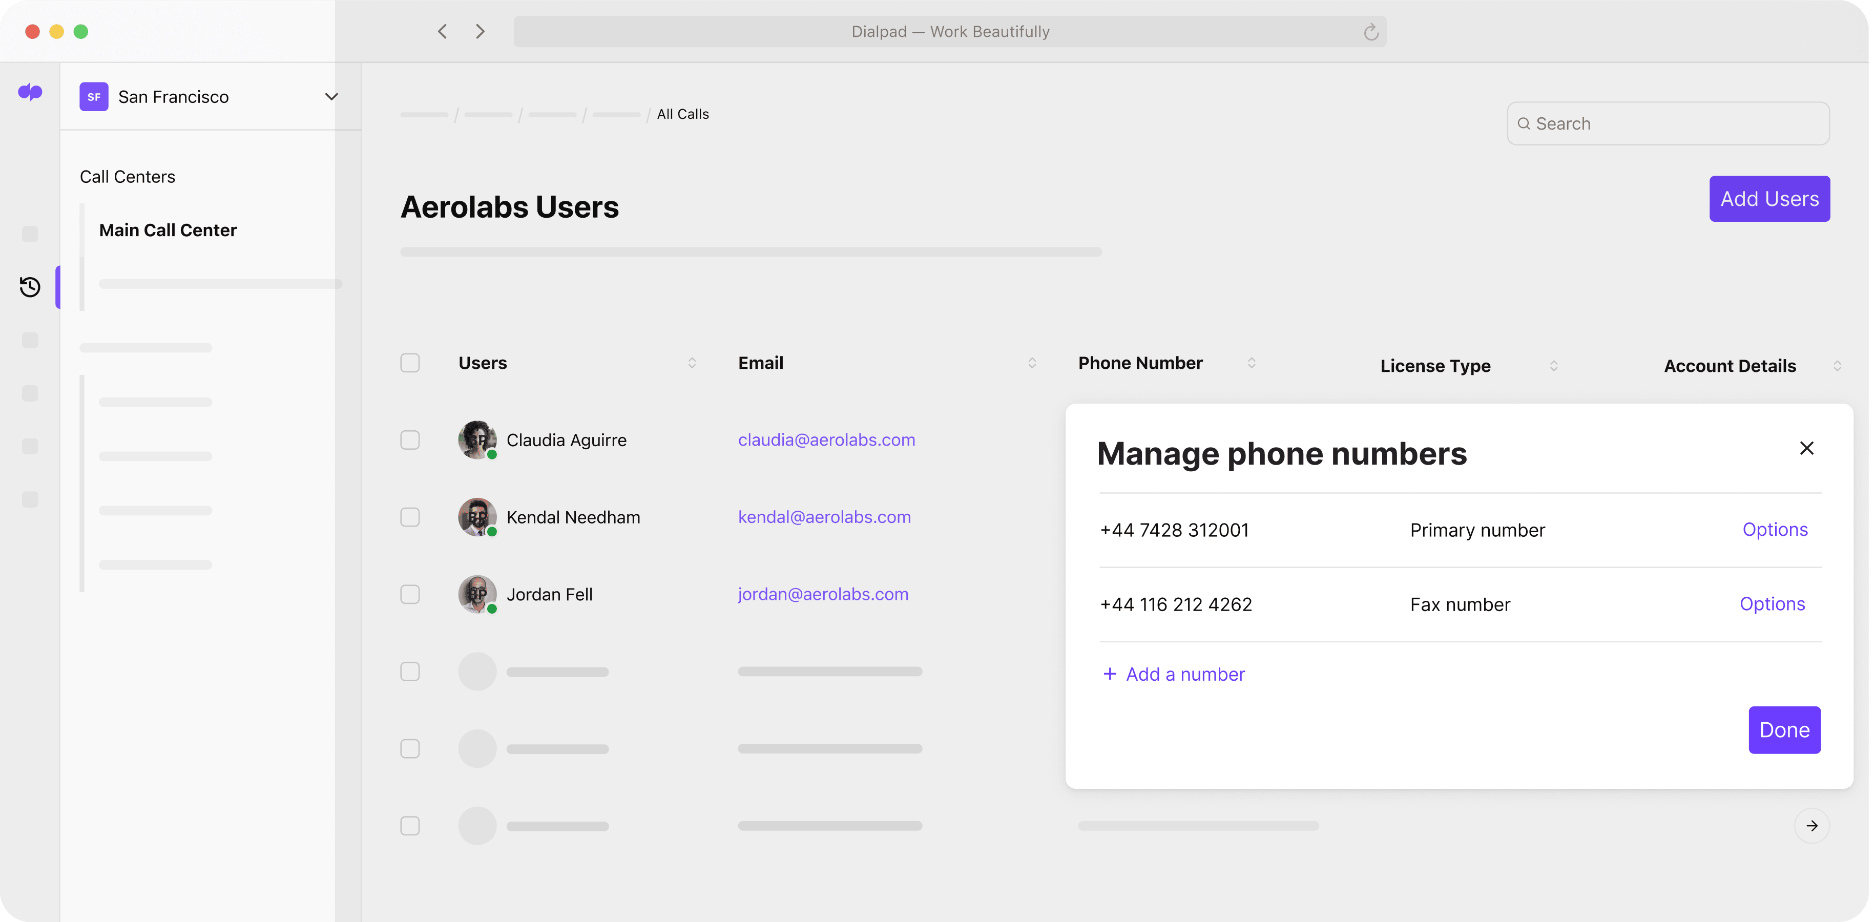Viewport: 1875px width, 922px height.
Task: Click the Add Users button
Action: coord(1769,199)
